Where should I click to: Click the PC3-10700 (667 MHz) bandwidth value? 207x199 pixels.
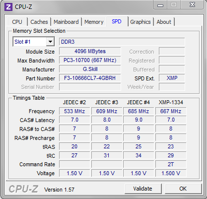pos(90,60)
